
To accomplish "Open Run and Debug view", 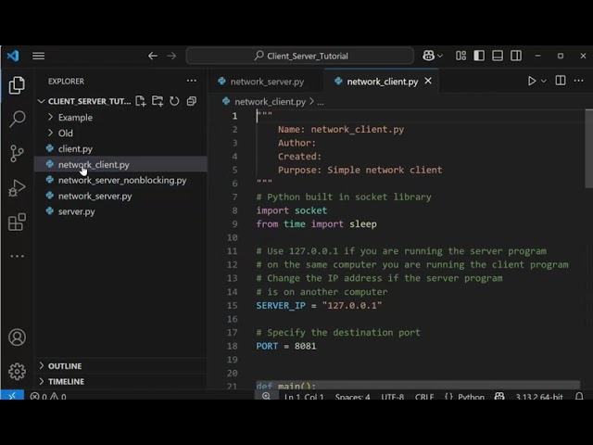I will [x=17, y=187].
